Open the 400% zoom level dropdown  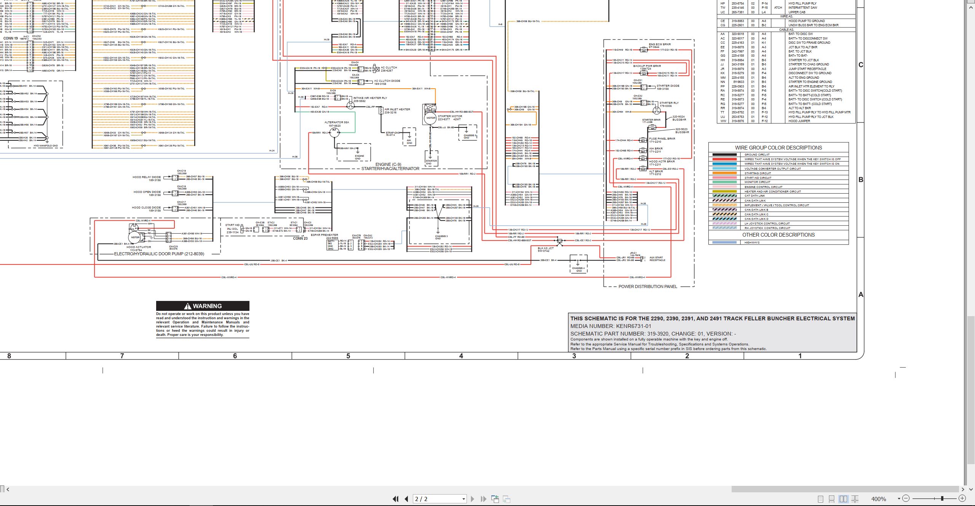[x=899, y=499]
